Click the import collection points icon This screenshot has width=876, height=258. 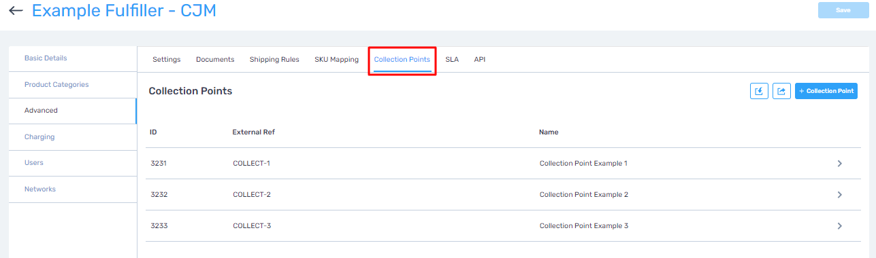point(759,91)
